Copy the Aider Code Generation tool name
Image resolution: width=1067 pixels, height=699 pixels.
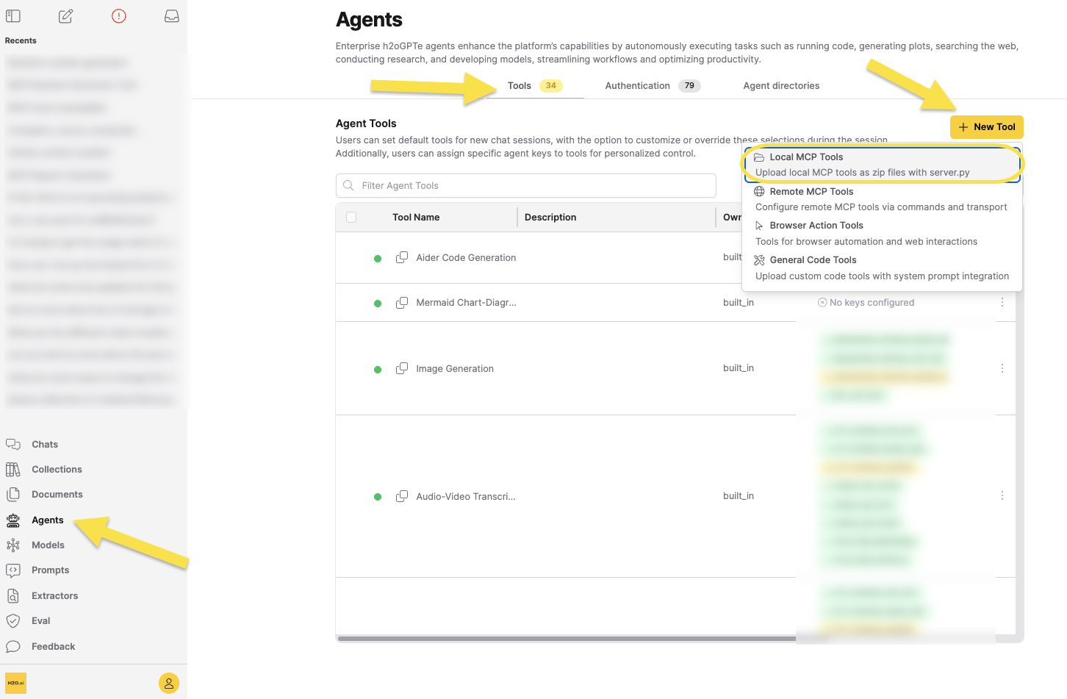coord(402,258)
